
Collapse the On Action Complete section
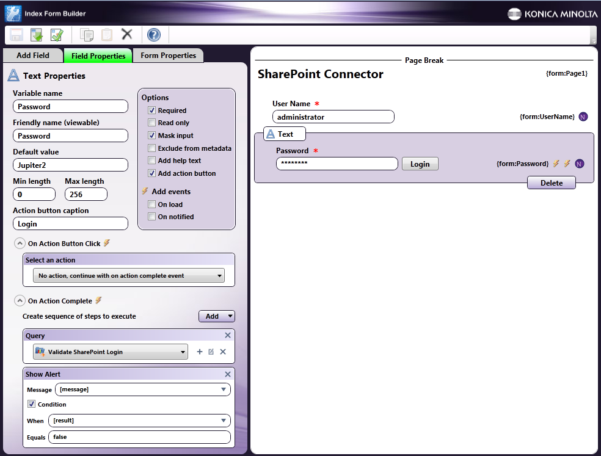(x=20, y=301)
